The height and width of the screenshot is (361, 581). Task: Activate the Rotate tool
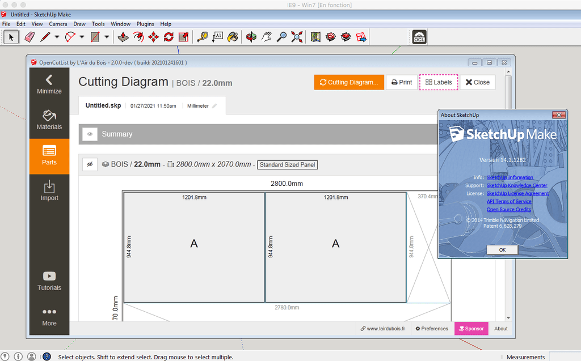tap(169, 37)
